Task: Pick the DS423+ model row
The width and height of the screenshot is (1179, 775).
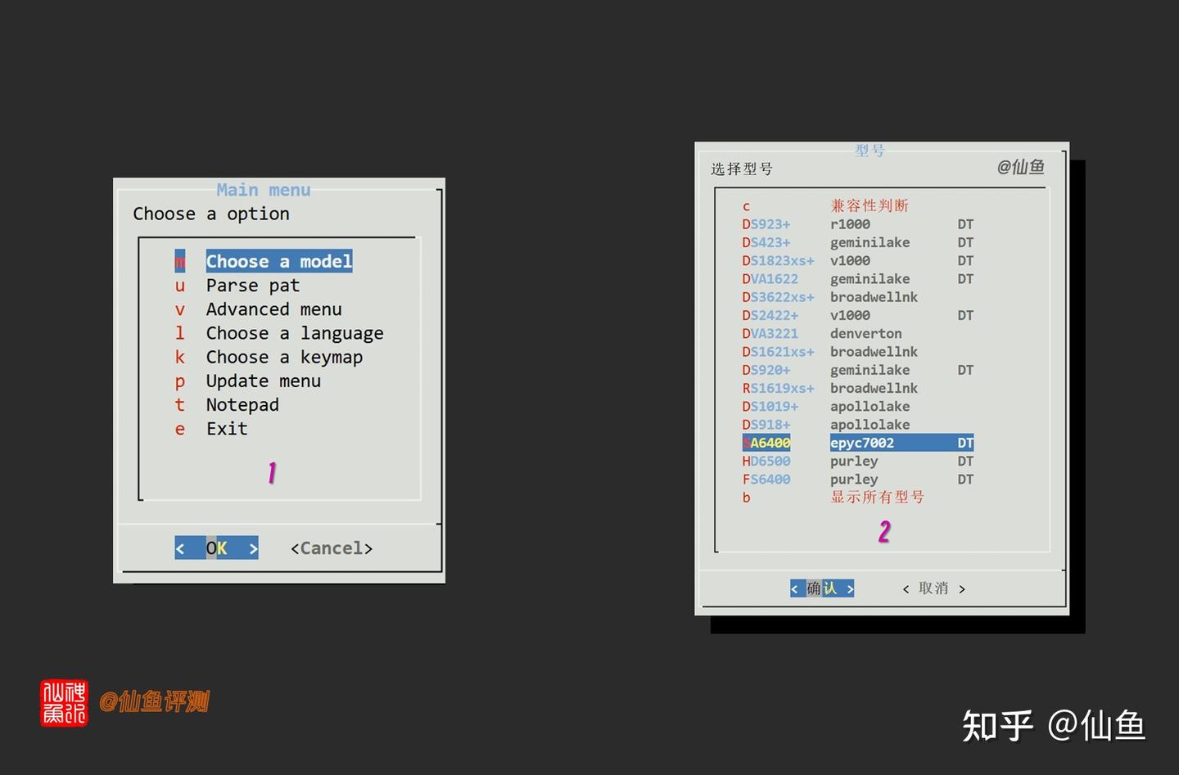Action: tap(858, 242)
